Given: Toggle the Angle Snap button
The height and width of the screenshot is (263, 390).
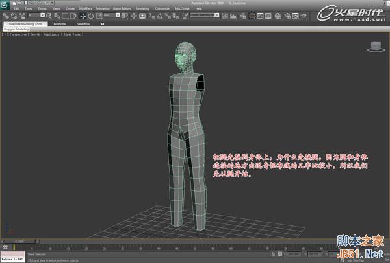Looking at the screenshot, I should click(160, 16).
